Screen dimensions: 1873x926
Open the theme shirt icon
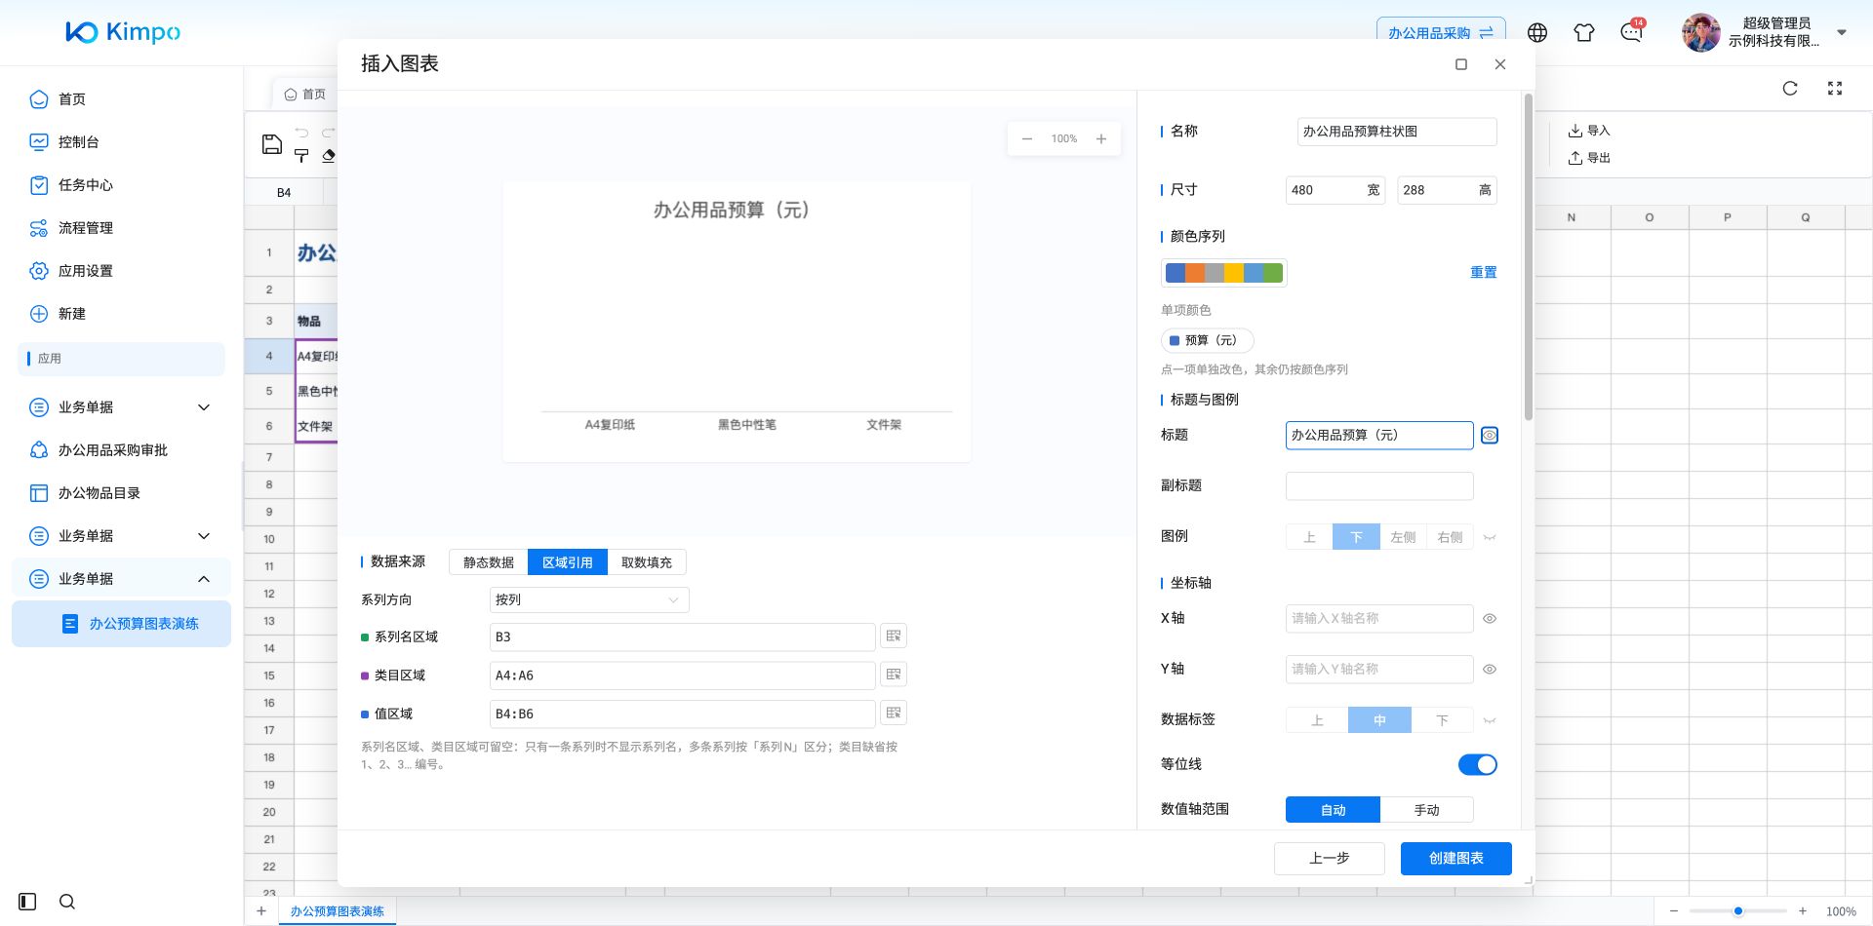[1584, 32]
